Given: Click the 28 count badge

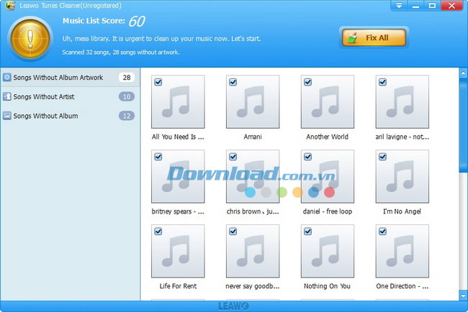Looking at the screenshot, I should (x=127, y=78).
